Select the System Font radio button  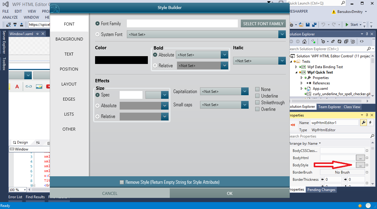pyautogui.click(x=97, y=35)
